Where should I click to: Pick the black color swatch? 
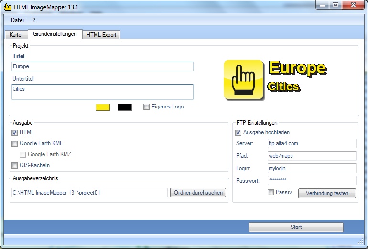(x=125, y=107)
